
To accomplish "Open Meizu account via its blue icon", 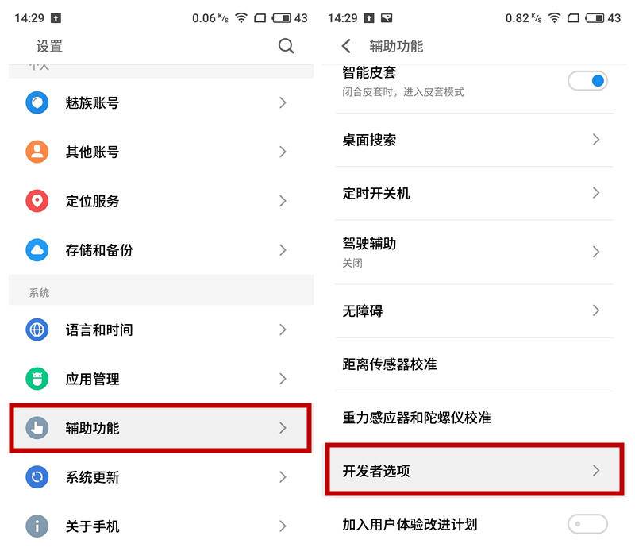I will (x=37, y=102).
